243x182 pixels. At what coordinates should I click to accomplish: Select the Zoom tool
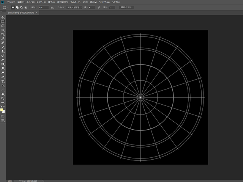pyautogui.click(x=3, y=99)
